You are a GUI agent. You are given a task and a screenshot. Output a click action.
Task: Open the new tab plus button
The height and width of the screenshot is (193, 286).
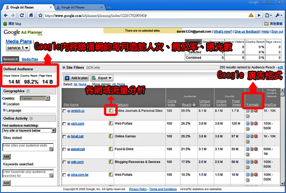[x=109, y=7]
